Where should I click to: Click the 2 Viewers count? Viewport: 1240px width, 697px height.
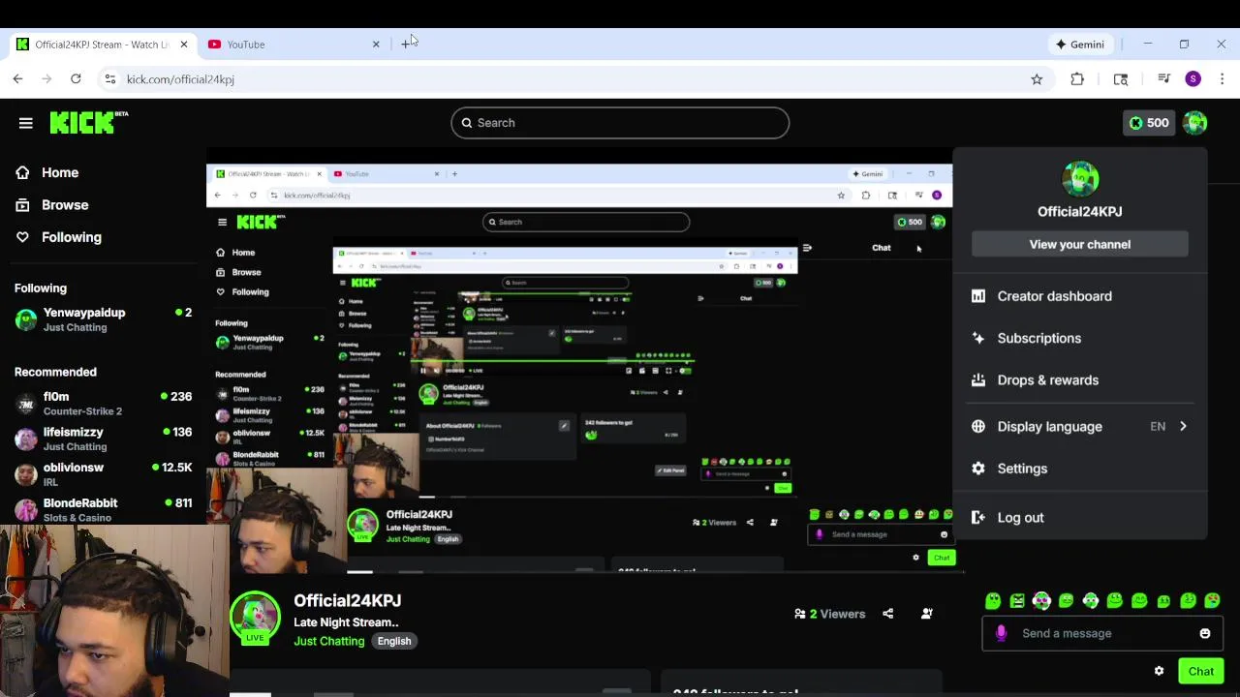[x=829, y=614]
